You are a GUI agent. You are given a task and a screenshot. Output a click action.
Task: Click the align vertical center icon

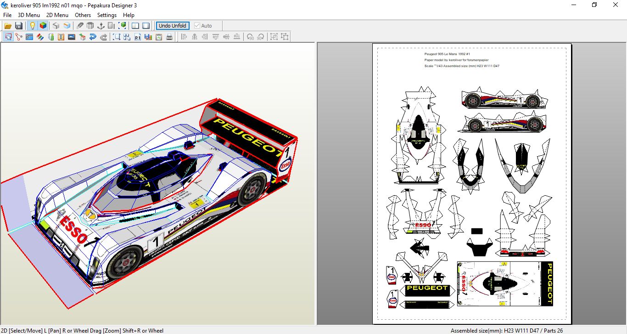point(226,37)
